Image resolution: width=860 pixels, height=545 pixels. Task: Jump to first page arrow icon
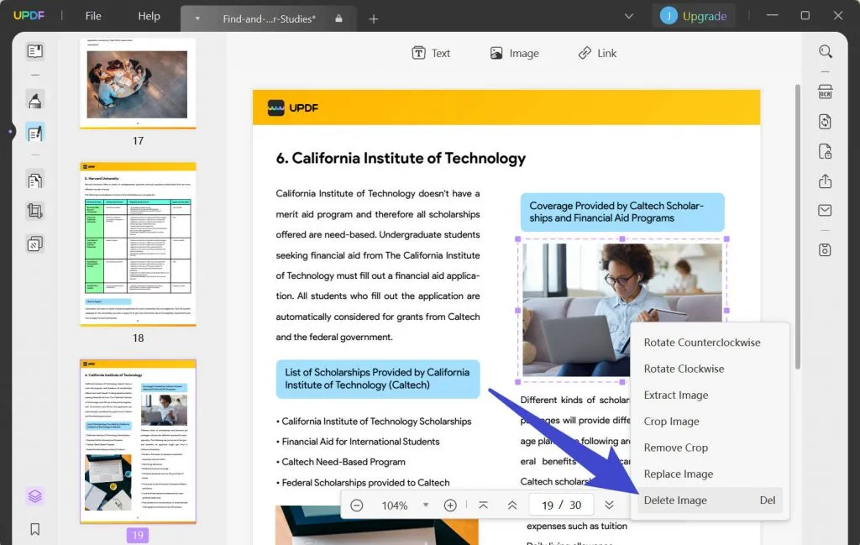point(483,505)
